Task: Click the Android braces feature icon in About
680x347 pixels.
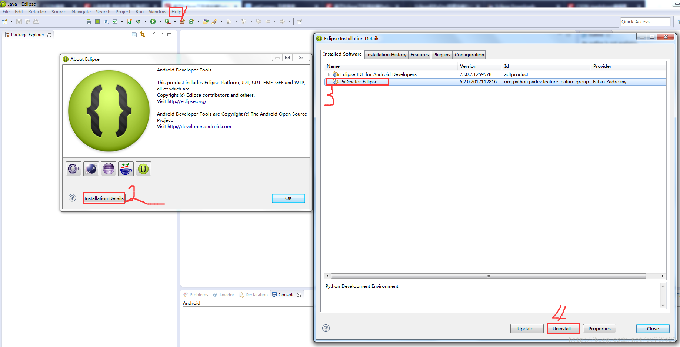Action: [143, 169]
